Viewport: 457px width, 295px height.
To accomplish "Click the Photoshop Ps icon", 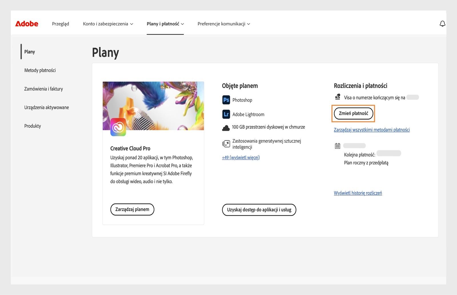I will 226,100.
